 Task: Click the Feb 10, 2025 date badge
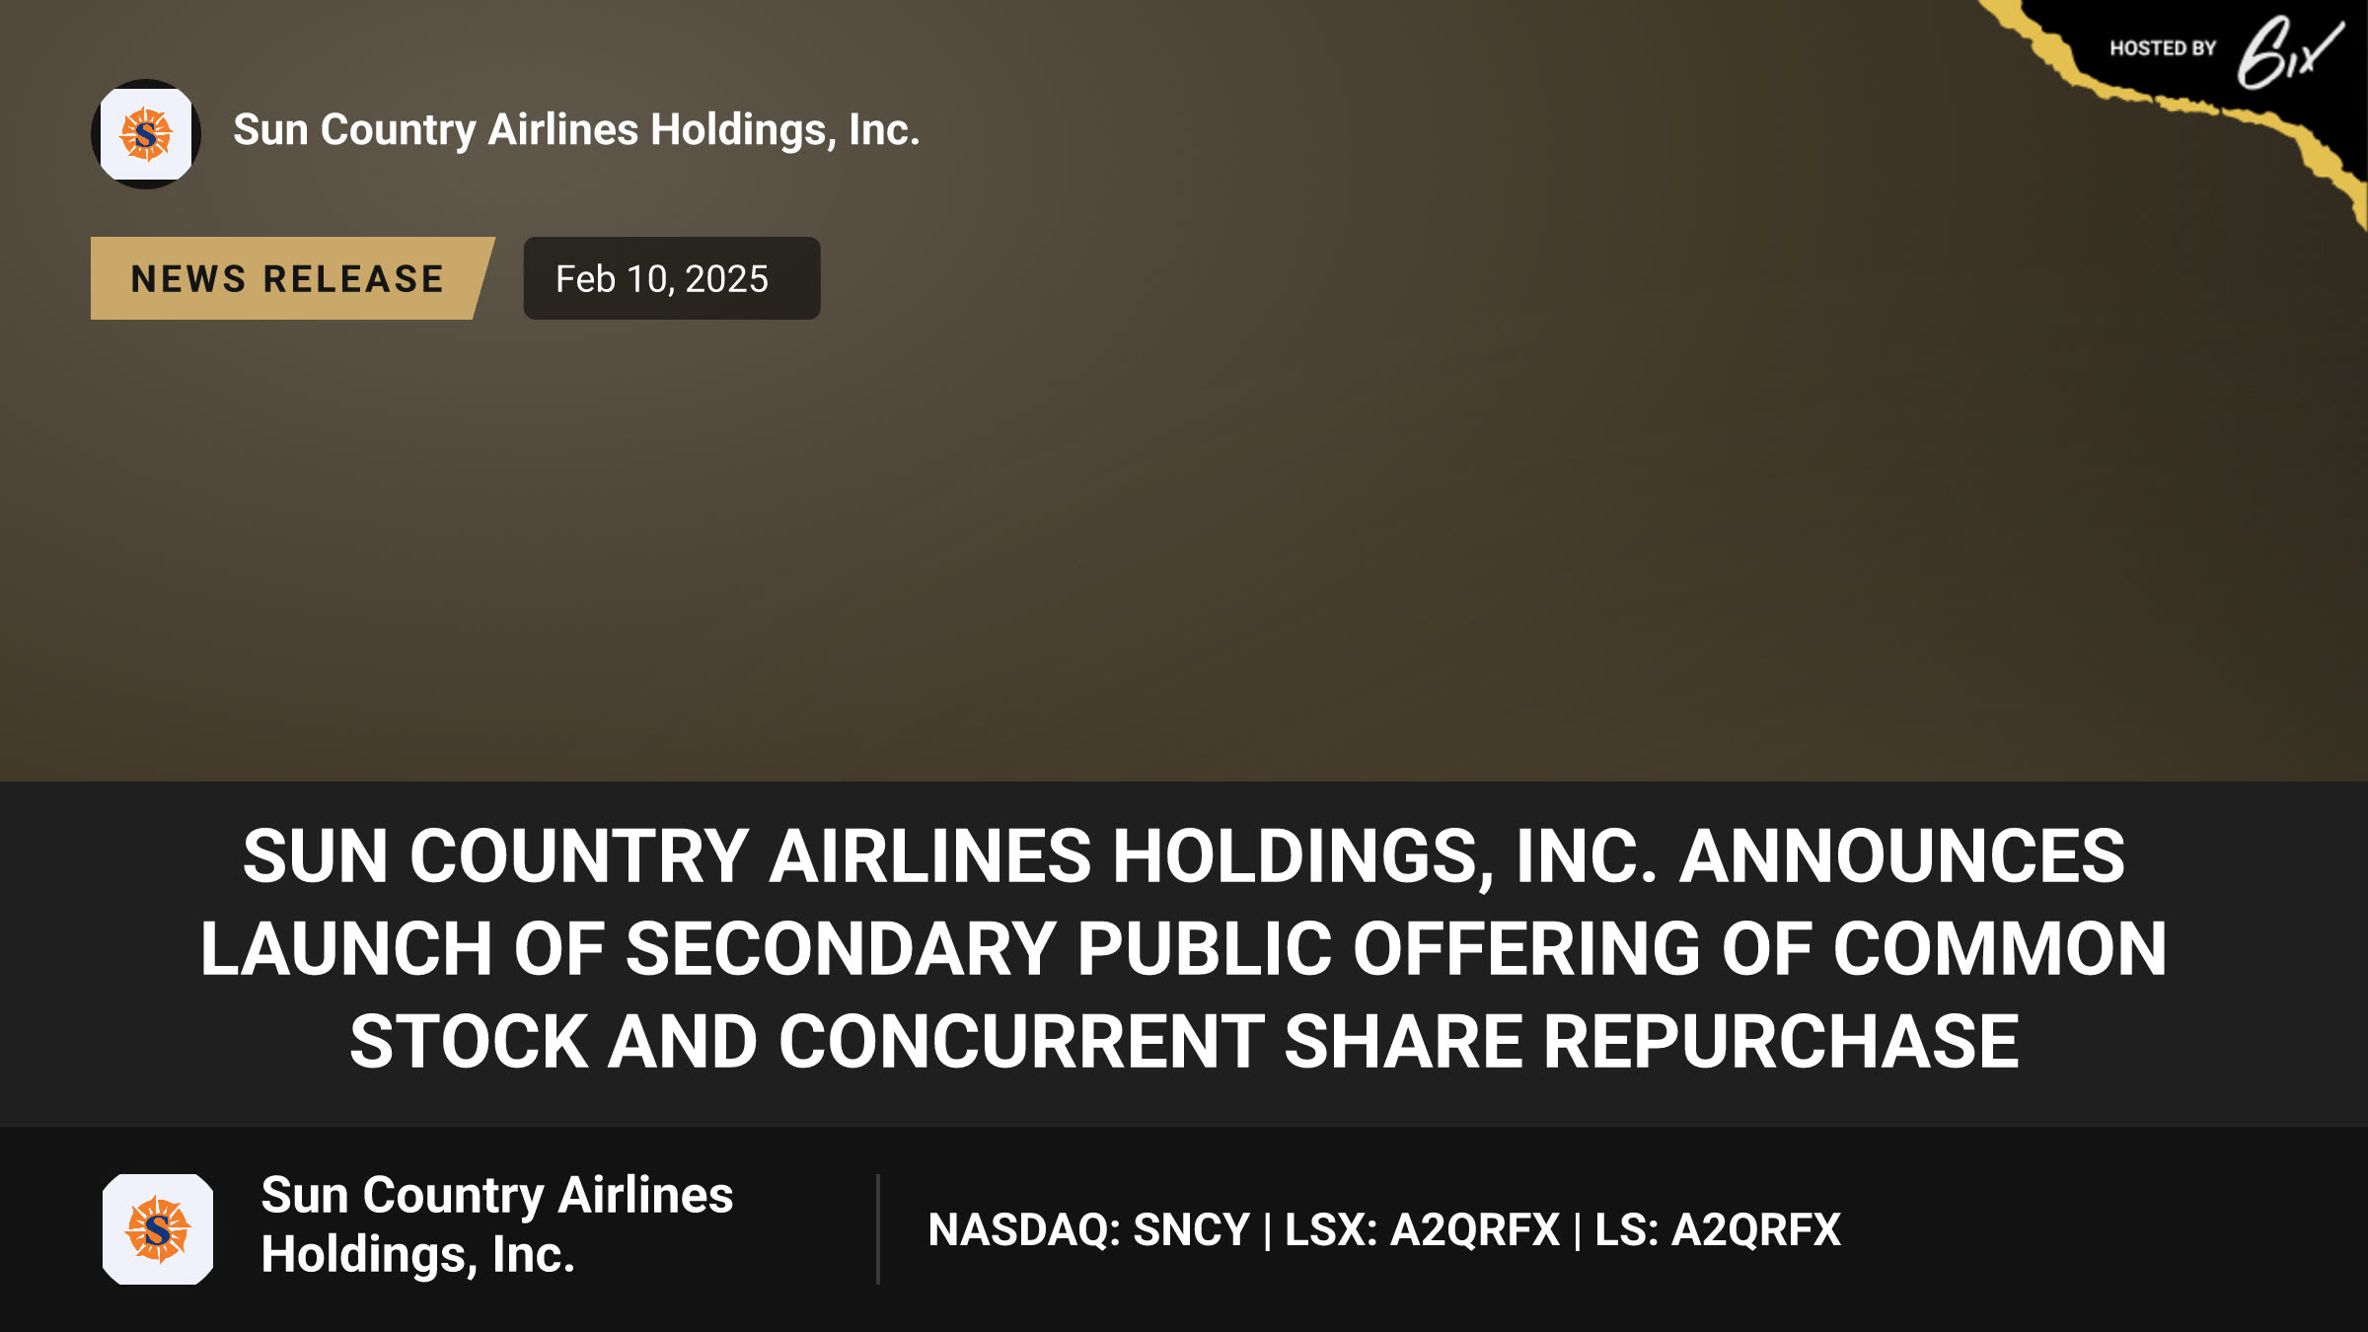click(672, 278)
